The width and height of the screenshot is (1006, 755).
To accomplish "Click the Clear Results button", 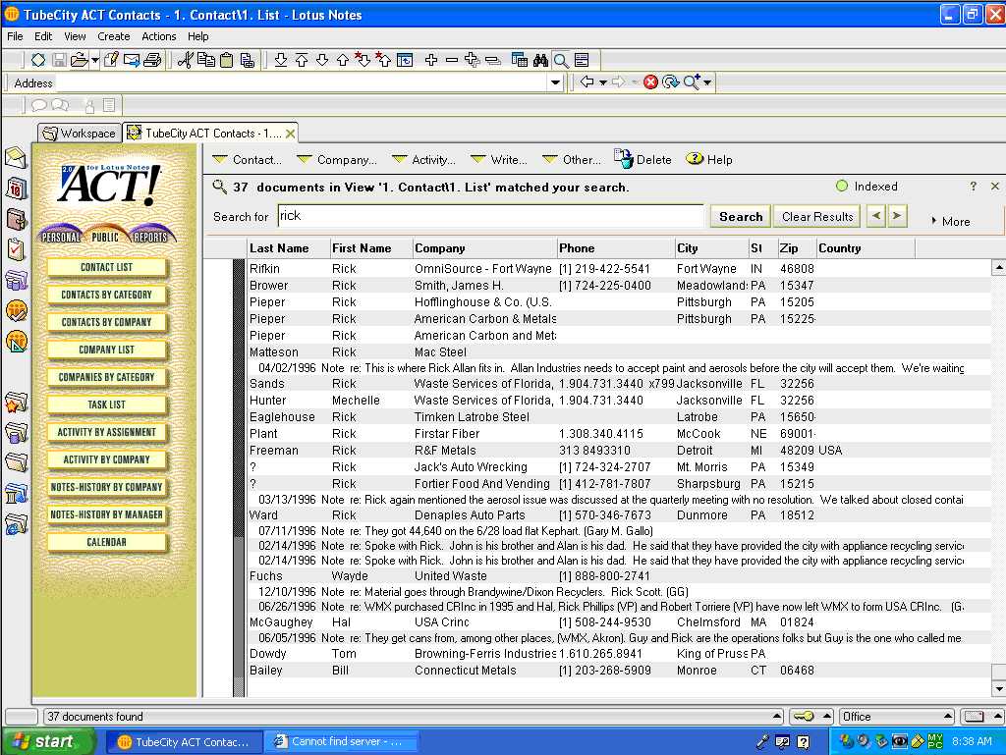I will pyautogui.click(x=817, y=217).
